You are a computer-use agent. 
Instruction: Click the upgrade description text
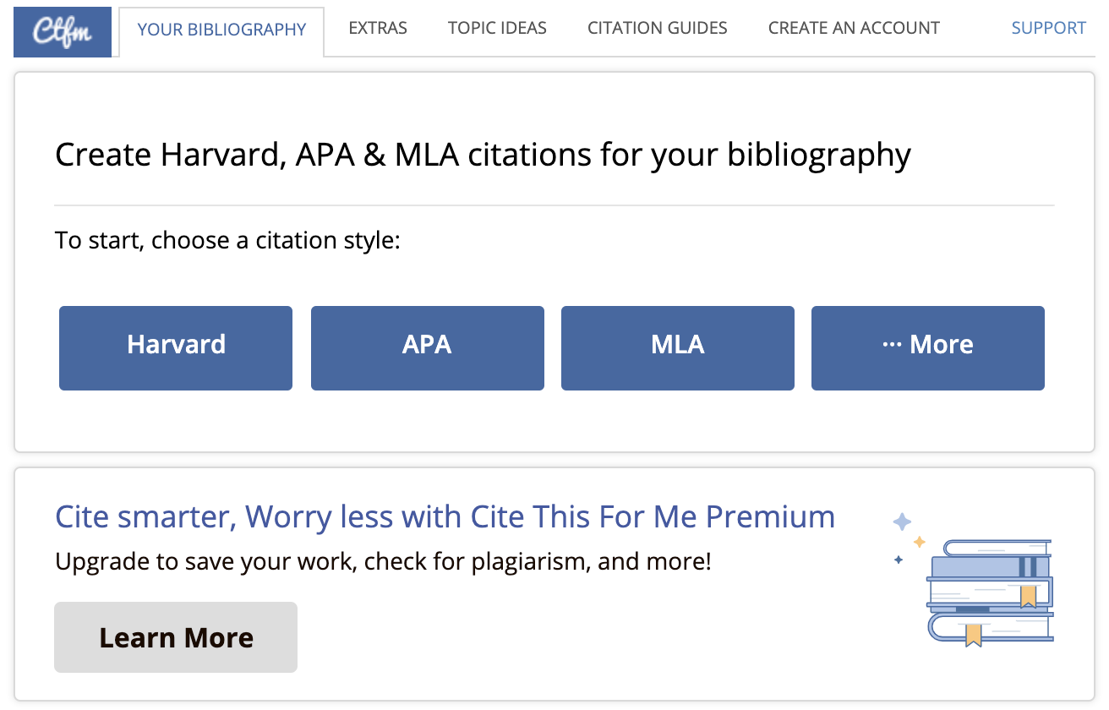[383, 561]
